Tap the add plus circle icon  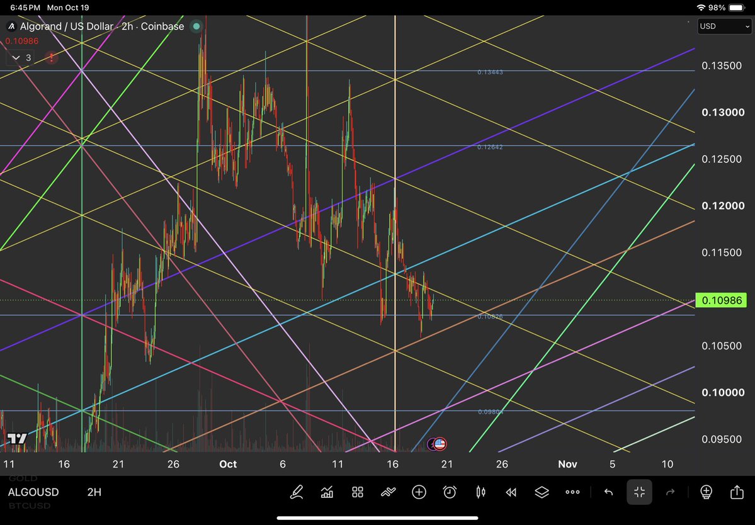419,492
